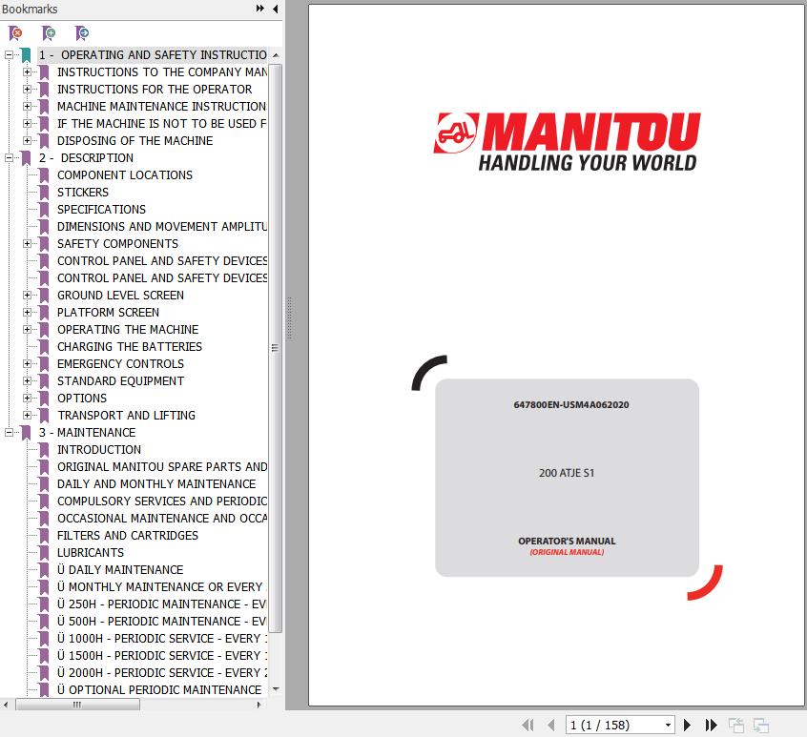Go to the first page
Viewport: 807px width, 737px height.
[x=528, y=725]
